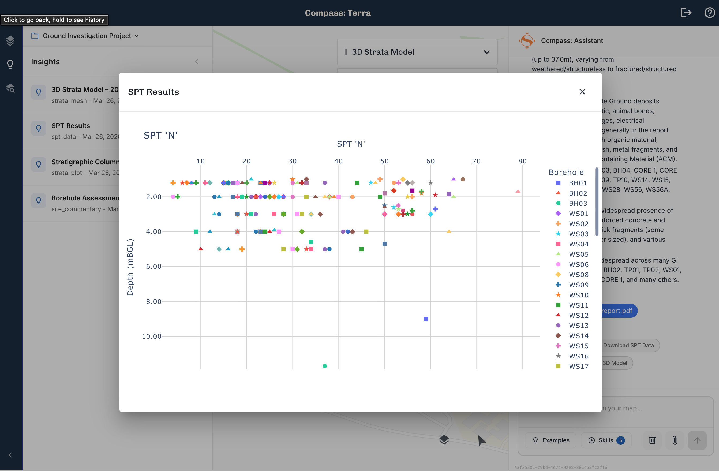The width and height of the screenshot is (719, 471).
Task: Open the layer explore/search tool in sidebar
Action: coord(10,88)
